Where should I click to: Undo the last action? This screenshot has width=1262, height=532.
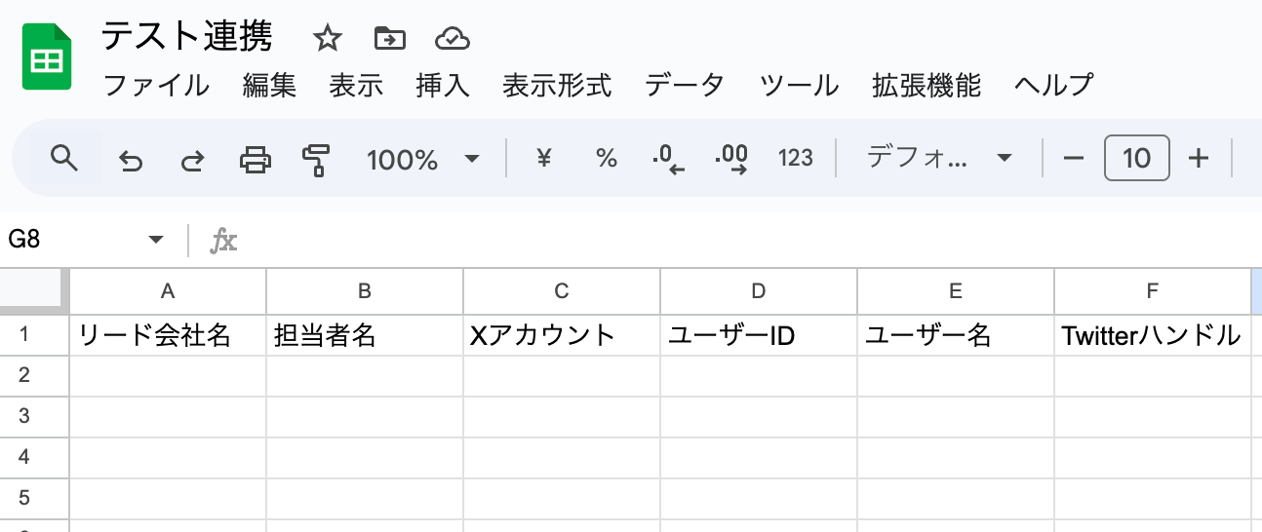click(x=130, y=159)
